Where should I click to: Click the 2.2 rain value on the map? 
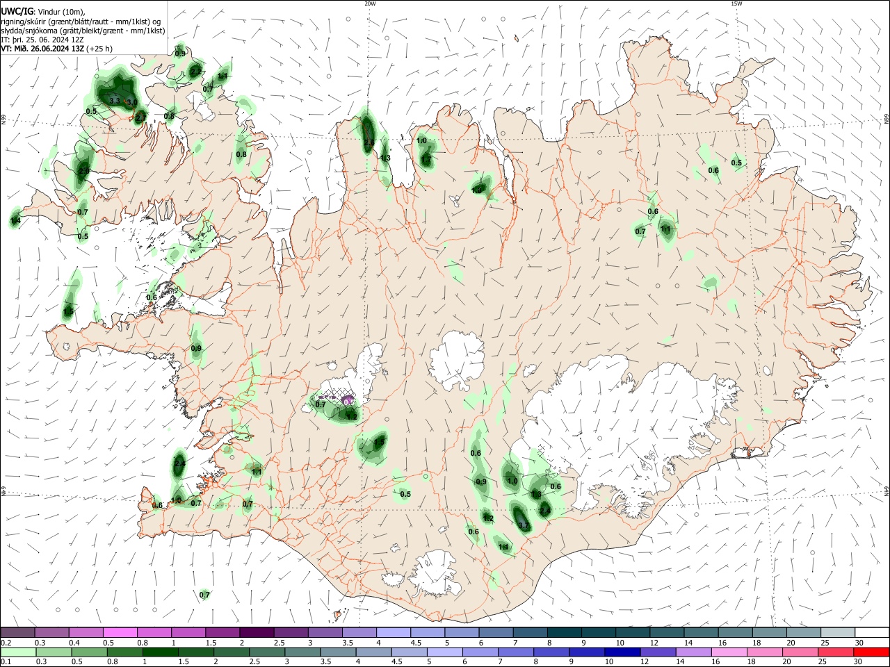pos(195,72)
